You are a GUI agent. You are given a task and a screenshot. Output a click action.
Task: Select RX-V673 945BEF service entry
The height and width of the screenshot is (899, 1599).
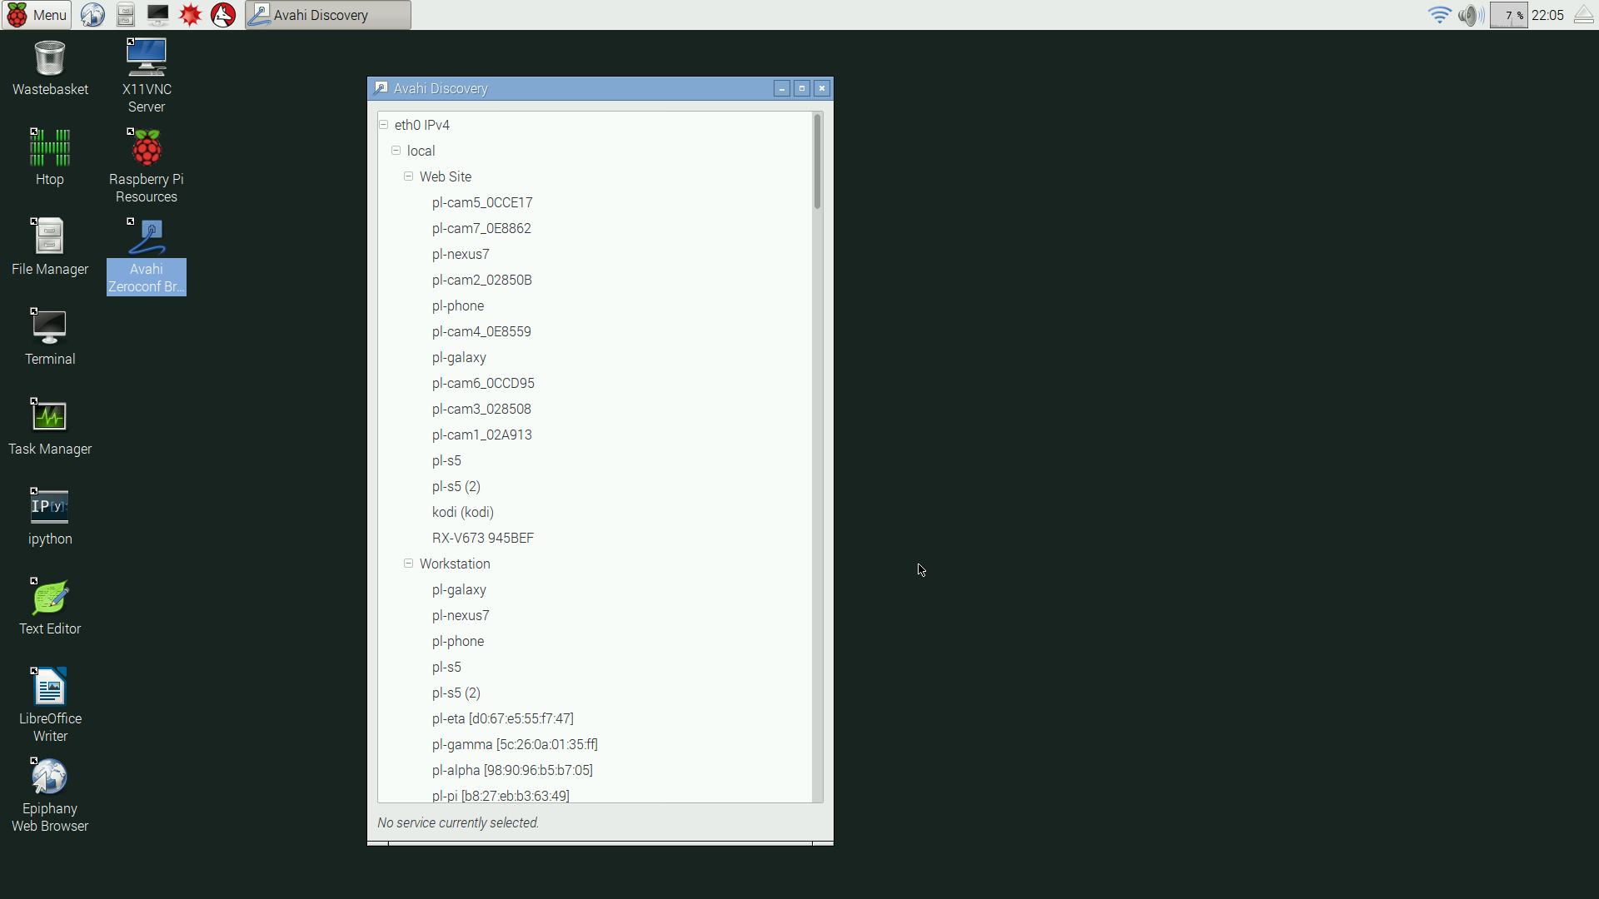point(483,538)
